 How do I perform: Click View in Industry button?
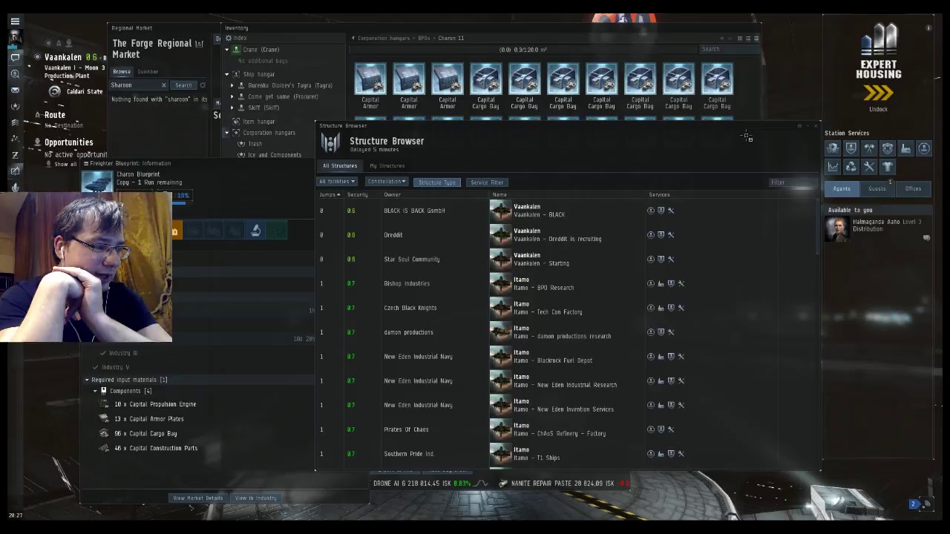pyautogui.click(x=256, y=498)
